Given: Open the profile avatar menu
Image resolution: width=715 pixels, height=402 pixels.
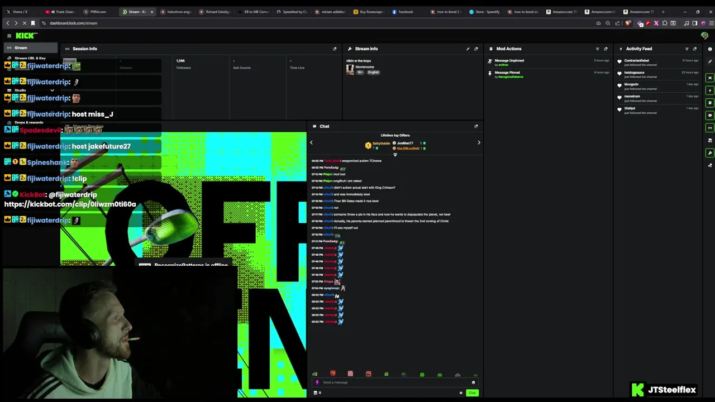Looking at the screenshot, I should tap(705, 36).
